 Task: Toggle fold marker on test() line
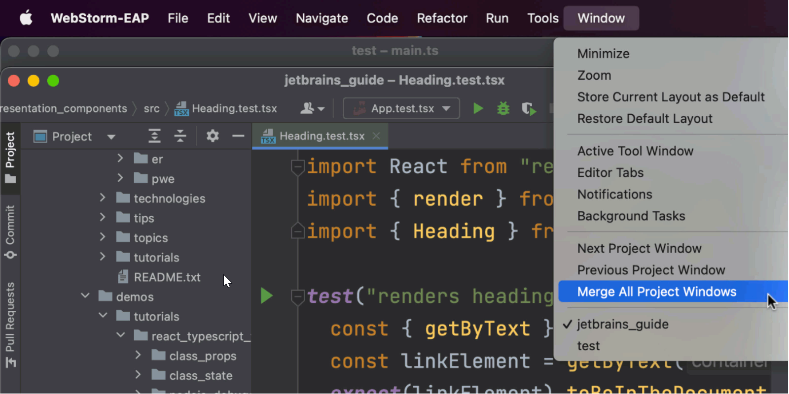[297, 297]
